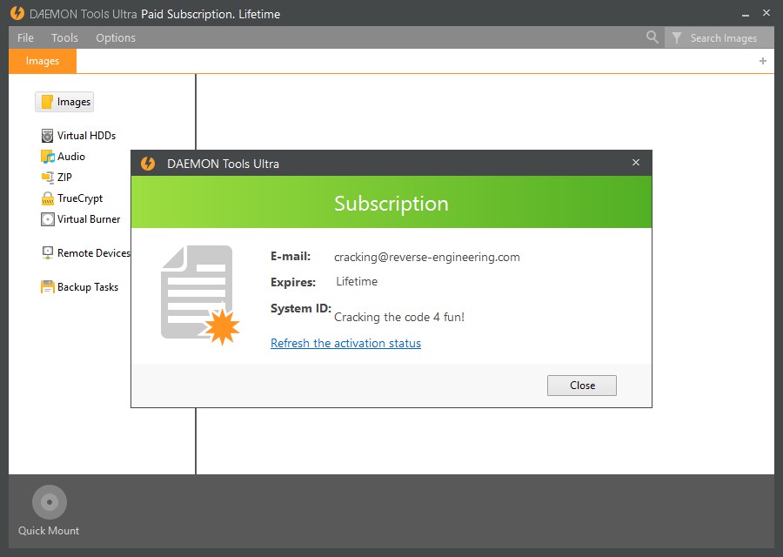Image resolution: width=783 pixels, height=557 pixels.
Task: Click the System ID value text
Action: tap(399, 317)
